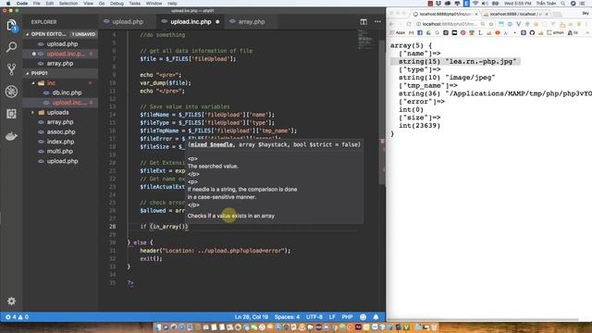Bookmark page with star icon in browser
The image size is (592, 333).
coord(491,24)
